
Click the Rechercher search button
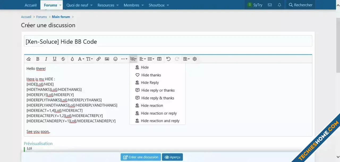pos(300,5)
